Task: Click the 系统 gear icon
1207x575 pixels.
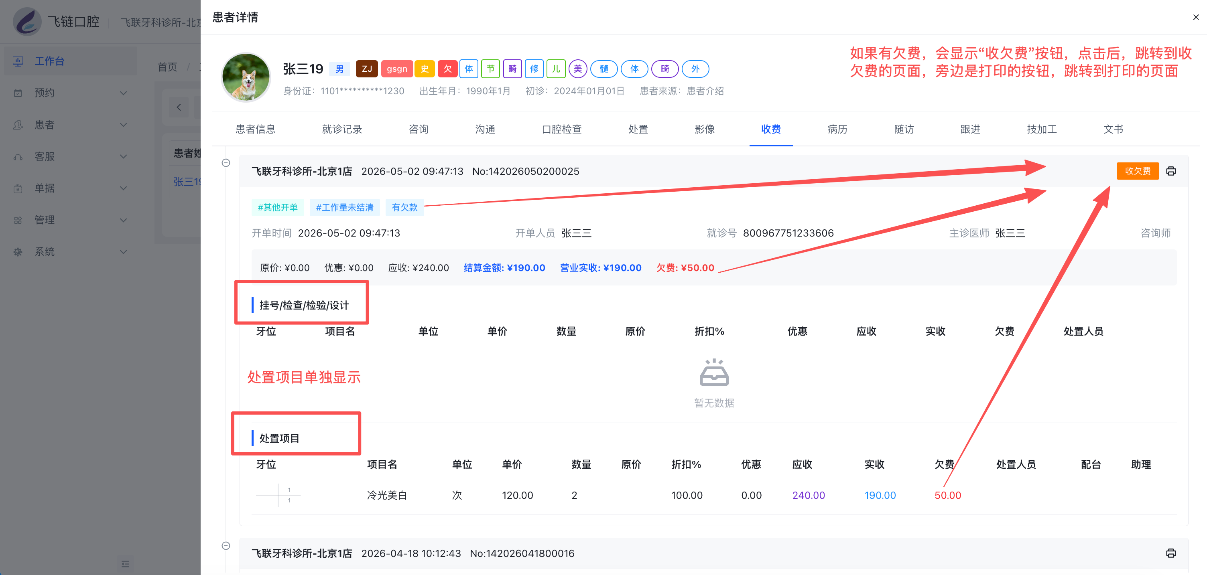Action: [18, 252]
